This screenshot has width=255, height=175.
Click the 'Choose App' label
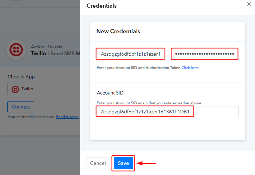(x=21, y=77)
